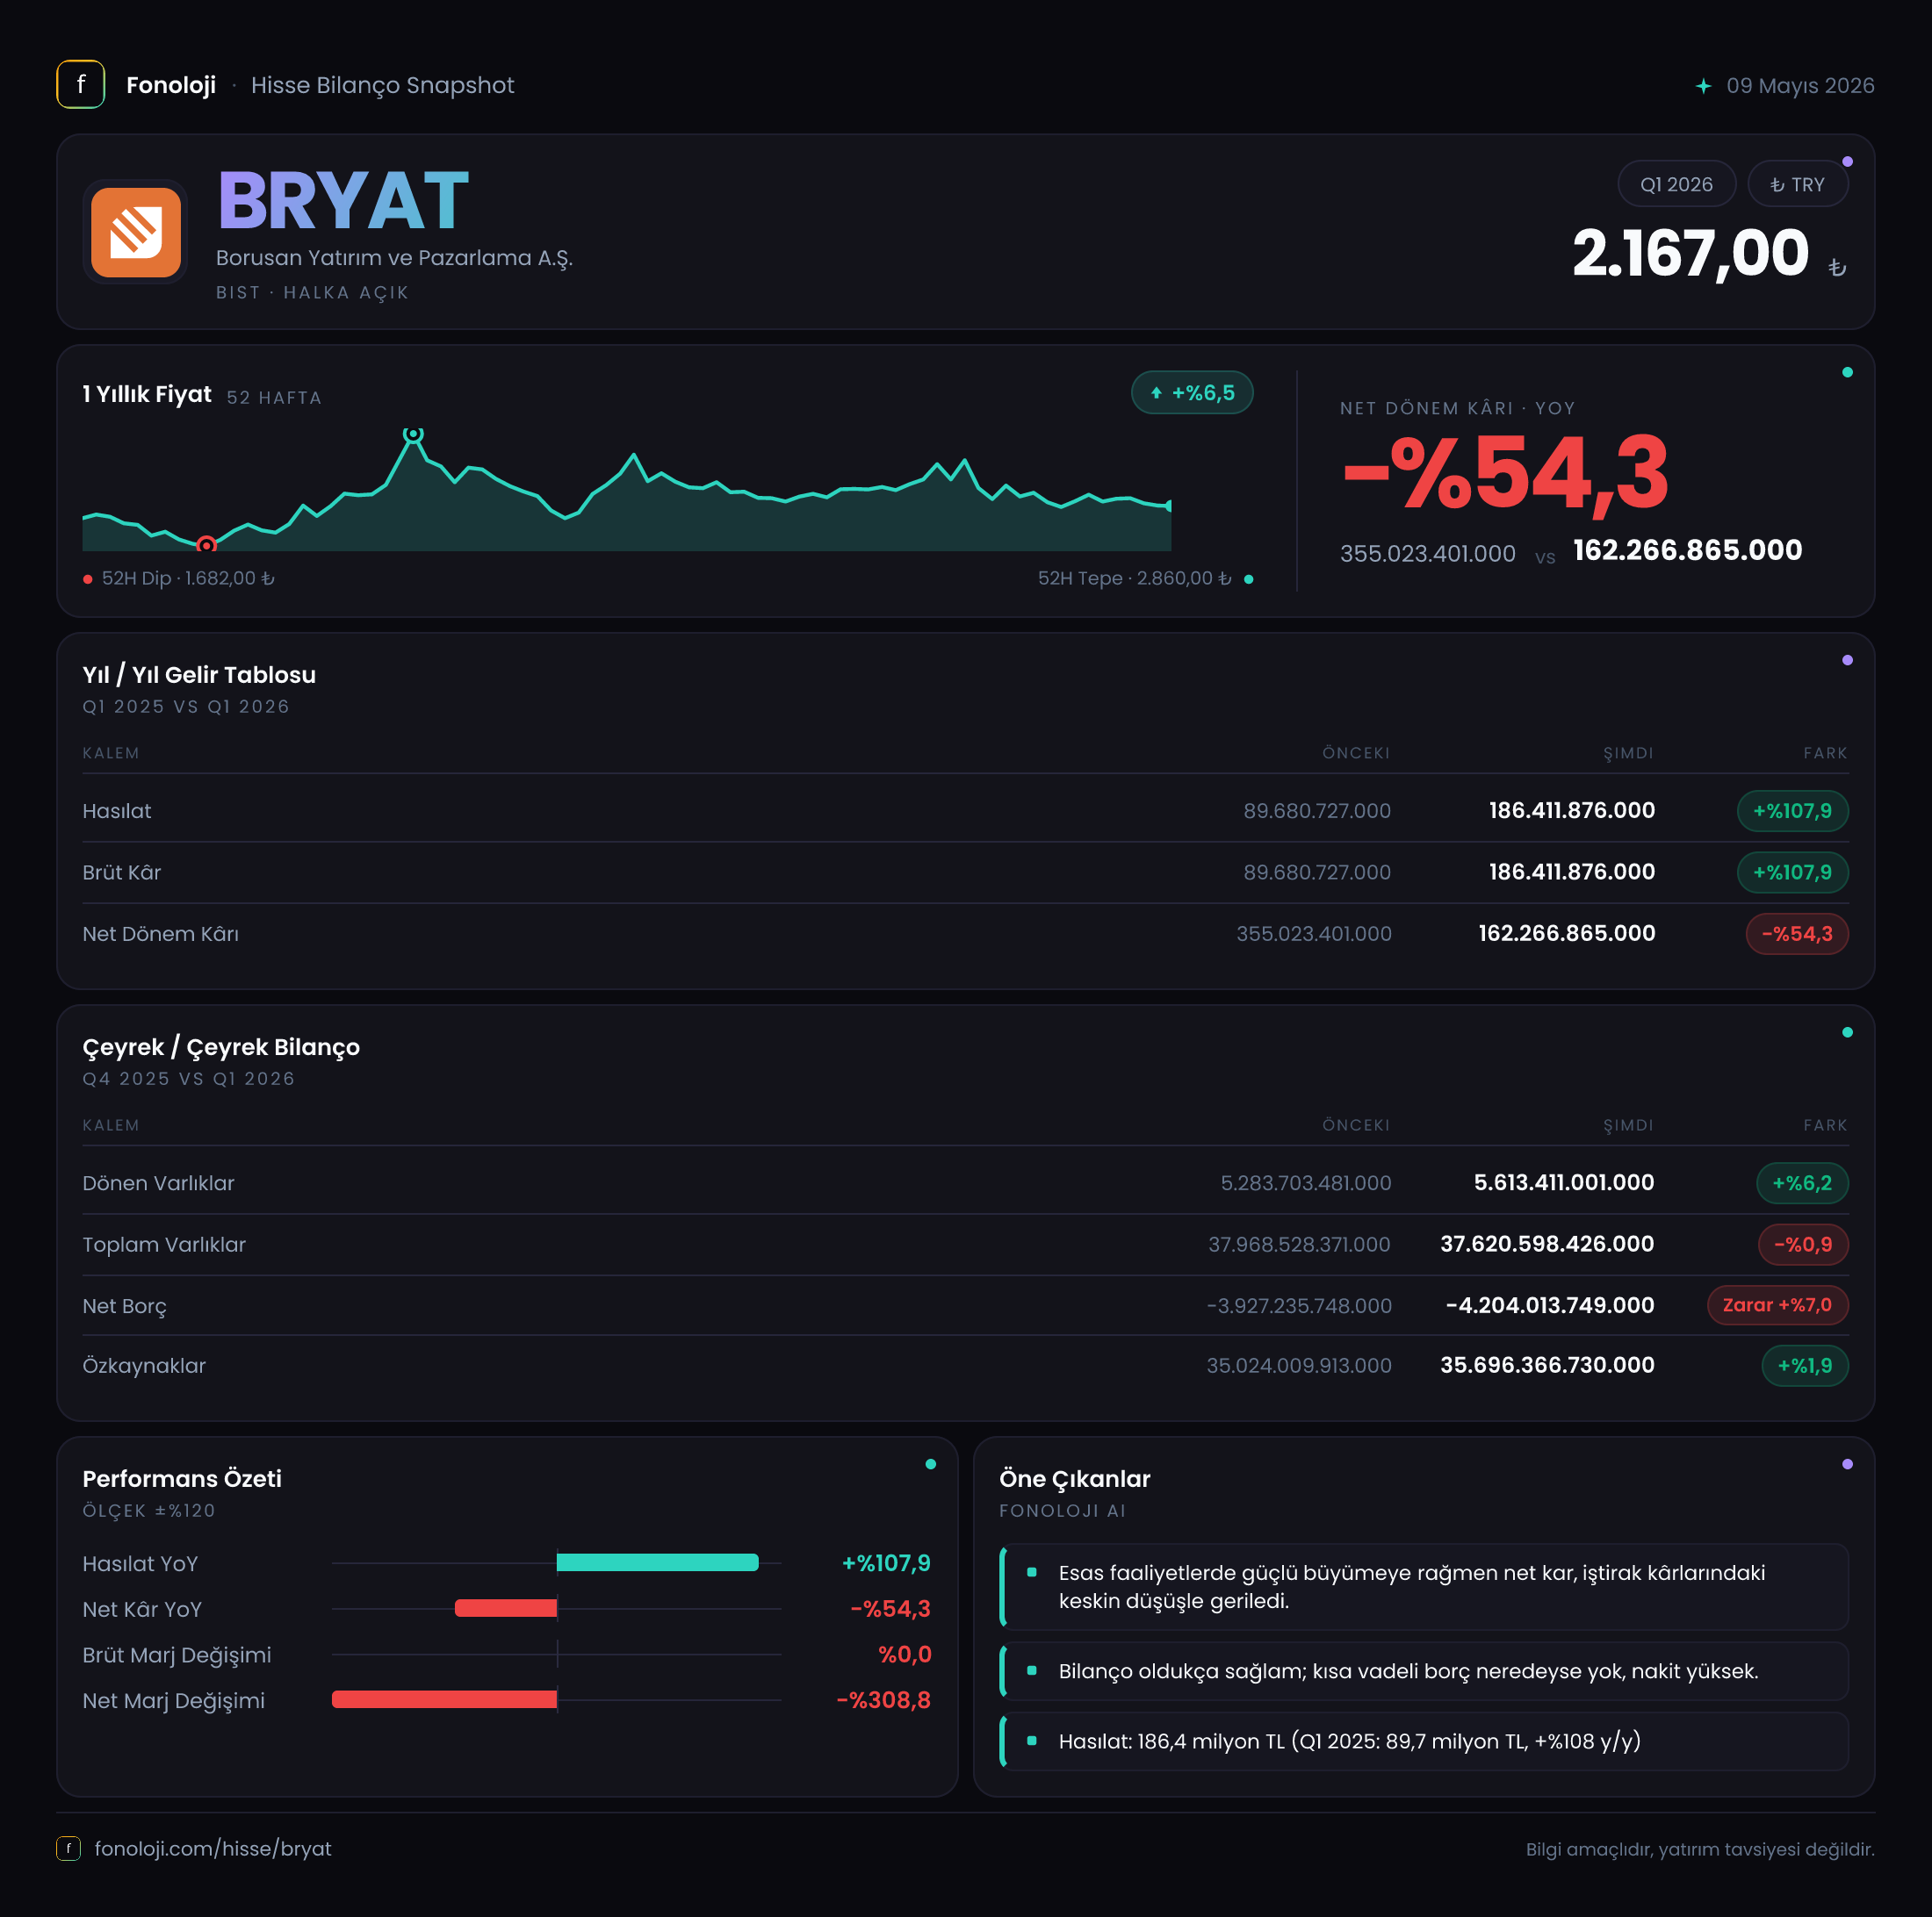The image size is (1932, 1917).
Task: Click the date '09 Mayıs 2026'
Action: pos(1800,85)
